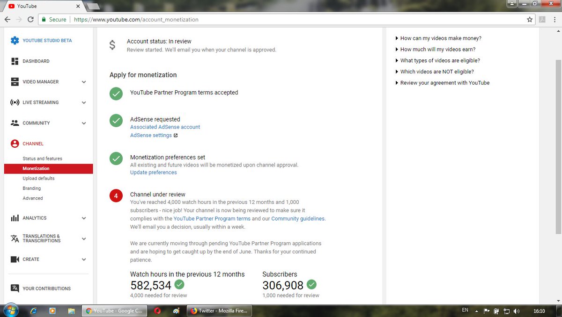Click green checkmark beside Monetization preferences set
Image resolution: width=562 pixels, height=317 pixels.
coord(116,158)
